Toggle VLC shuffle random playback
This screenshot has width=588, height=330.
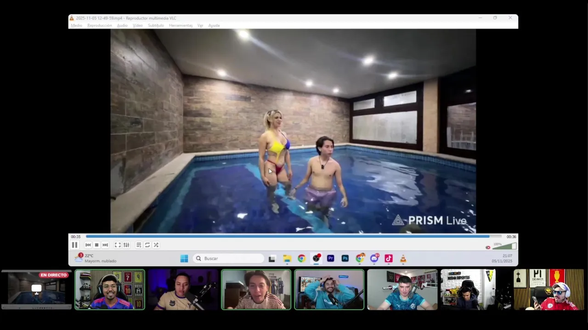point(156,245)
